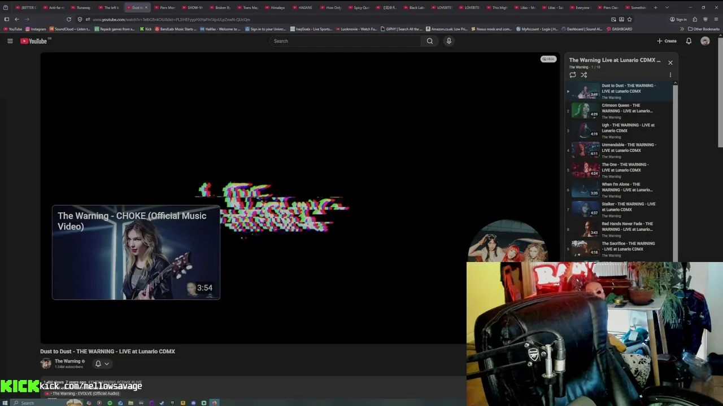Viewport: 723px width, 406px height.
Task: Switch to the Spicy Que browser tab
Action: [359, 7]
